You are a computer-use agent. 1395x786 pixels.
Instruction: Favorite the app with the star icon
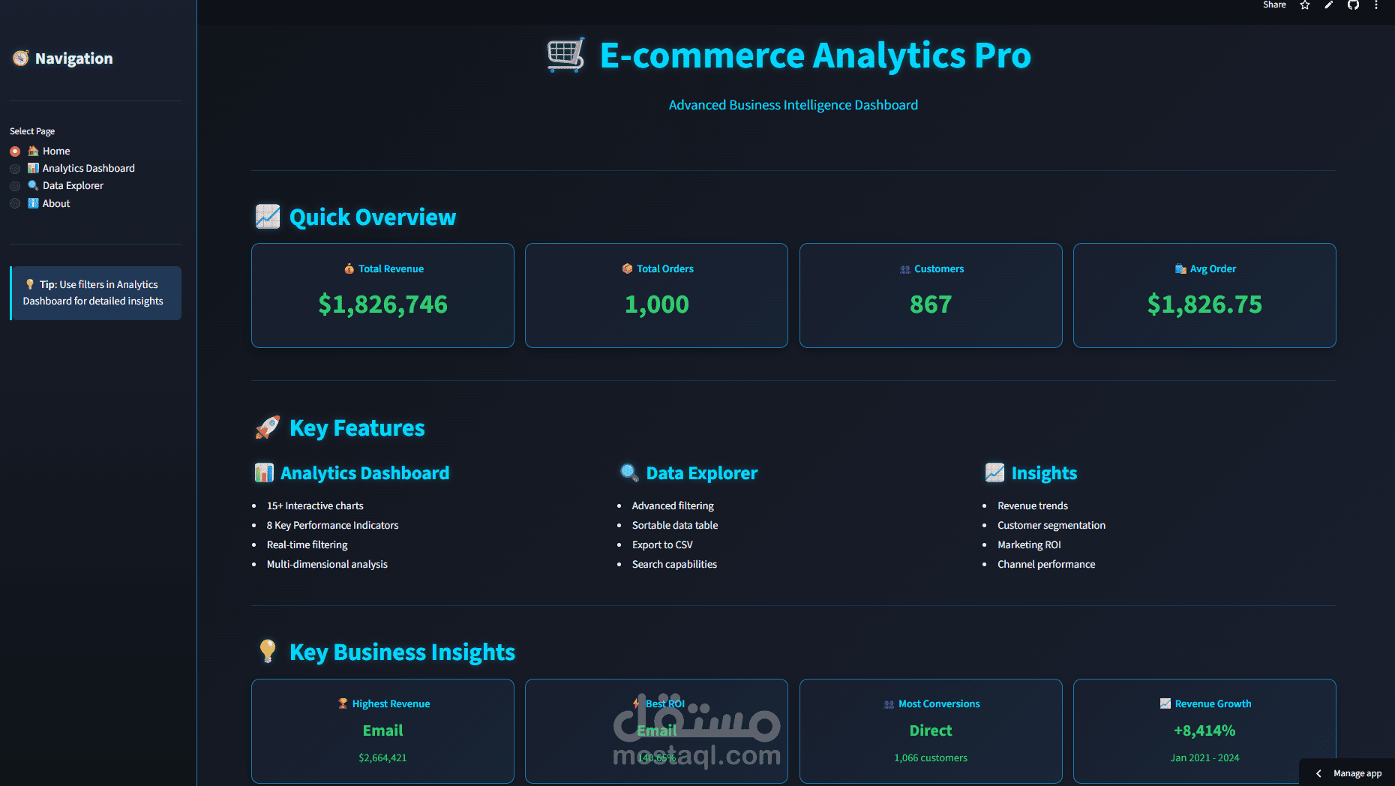point(1305,5)
